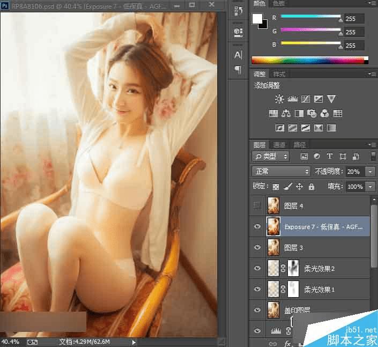Add a Curves adjustment
This screenshot has width=378, height=347.
click(x=306, y=99)
